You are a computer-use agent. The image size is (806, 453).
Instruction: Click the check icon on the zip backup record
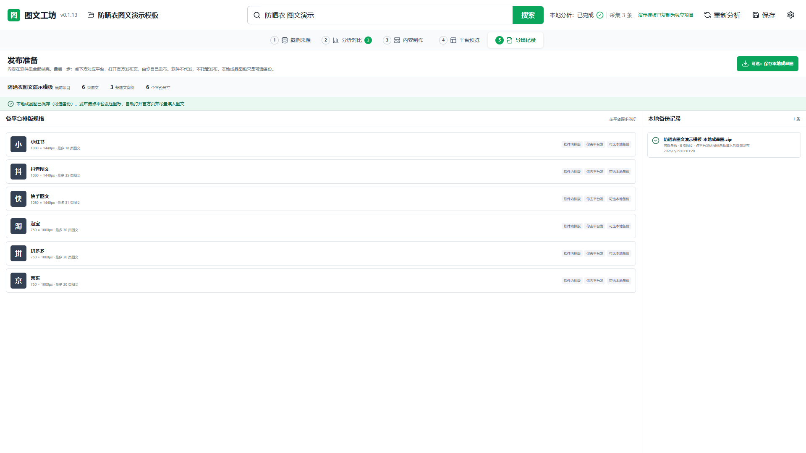(656, 141)
